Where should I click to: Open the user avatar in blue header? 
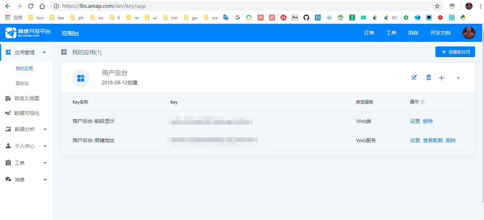[469, 33]
